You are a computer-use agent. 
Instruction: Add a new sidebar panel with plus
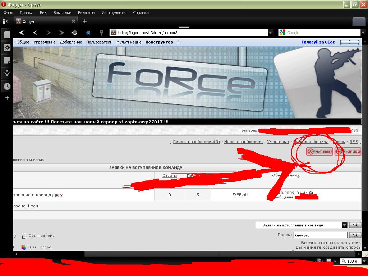tap(7, 98)
